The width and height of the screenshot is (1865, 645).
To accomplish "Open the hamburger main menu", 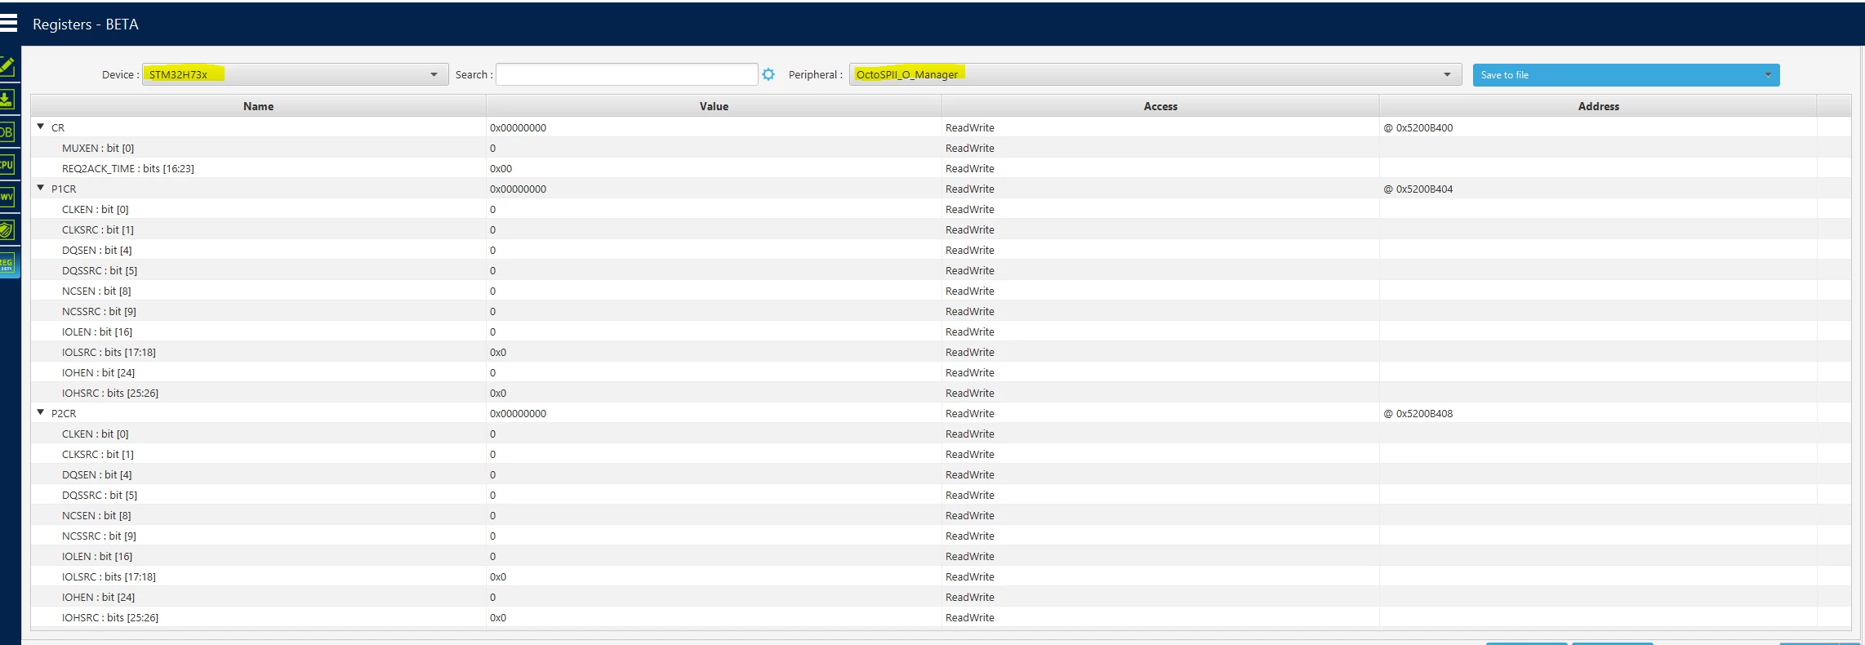I will [8, 24].
